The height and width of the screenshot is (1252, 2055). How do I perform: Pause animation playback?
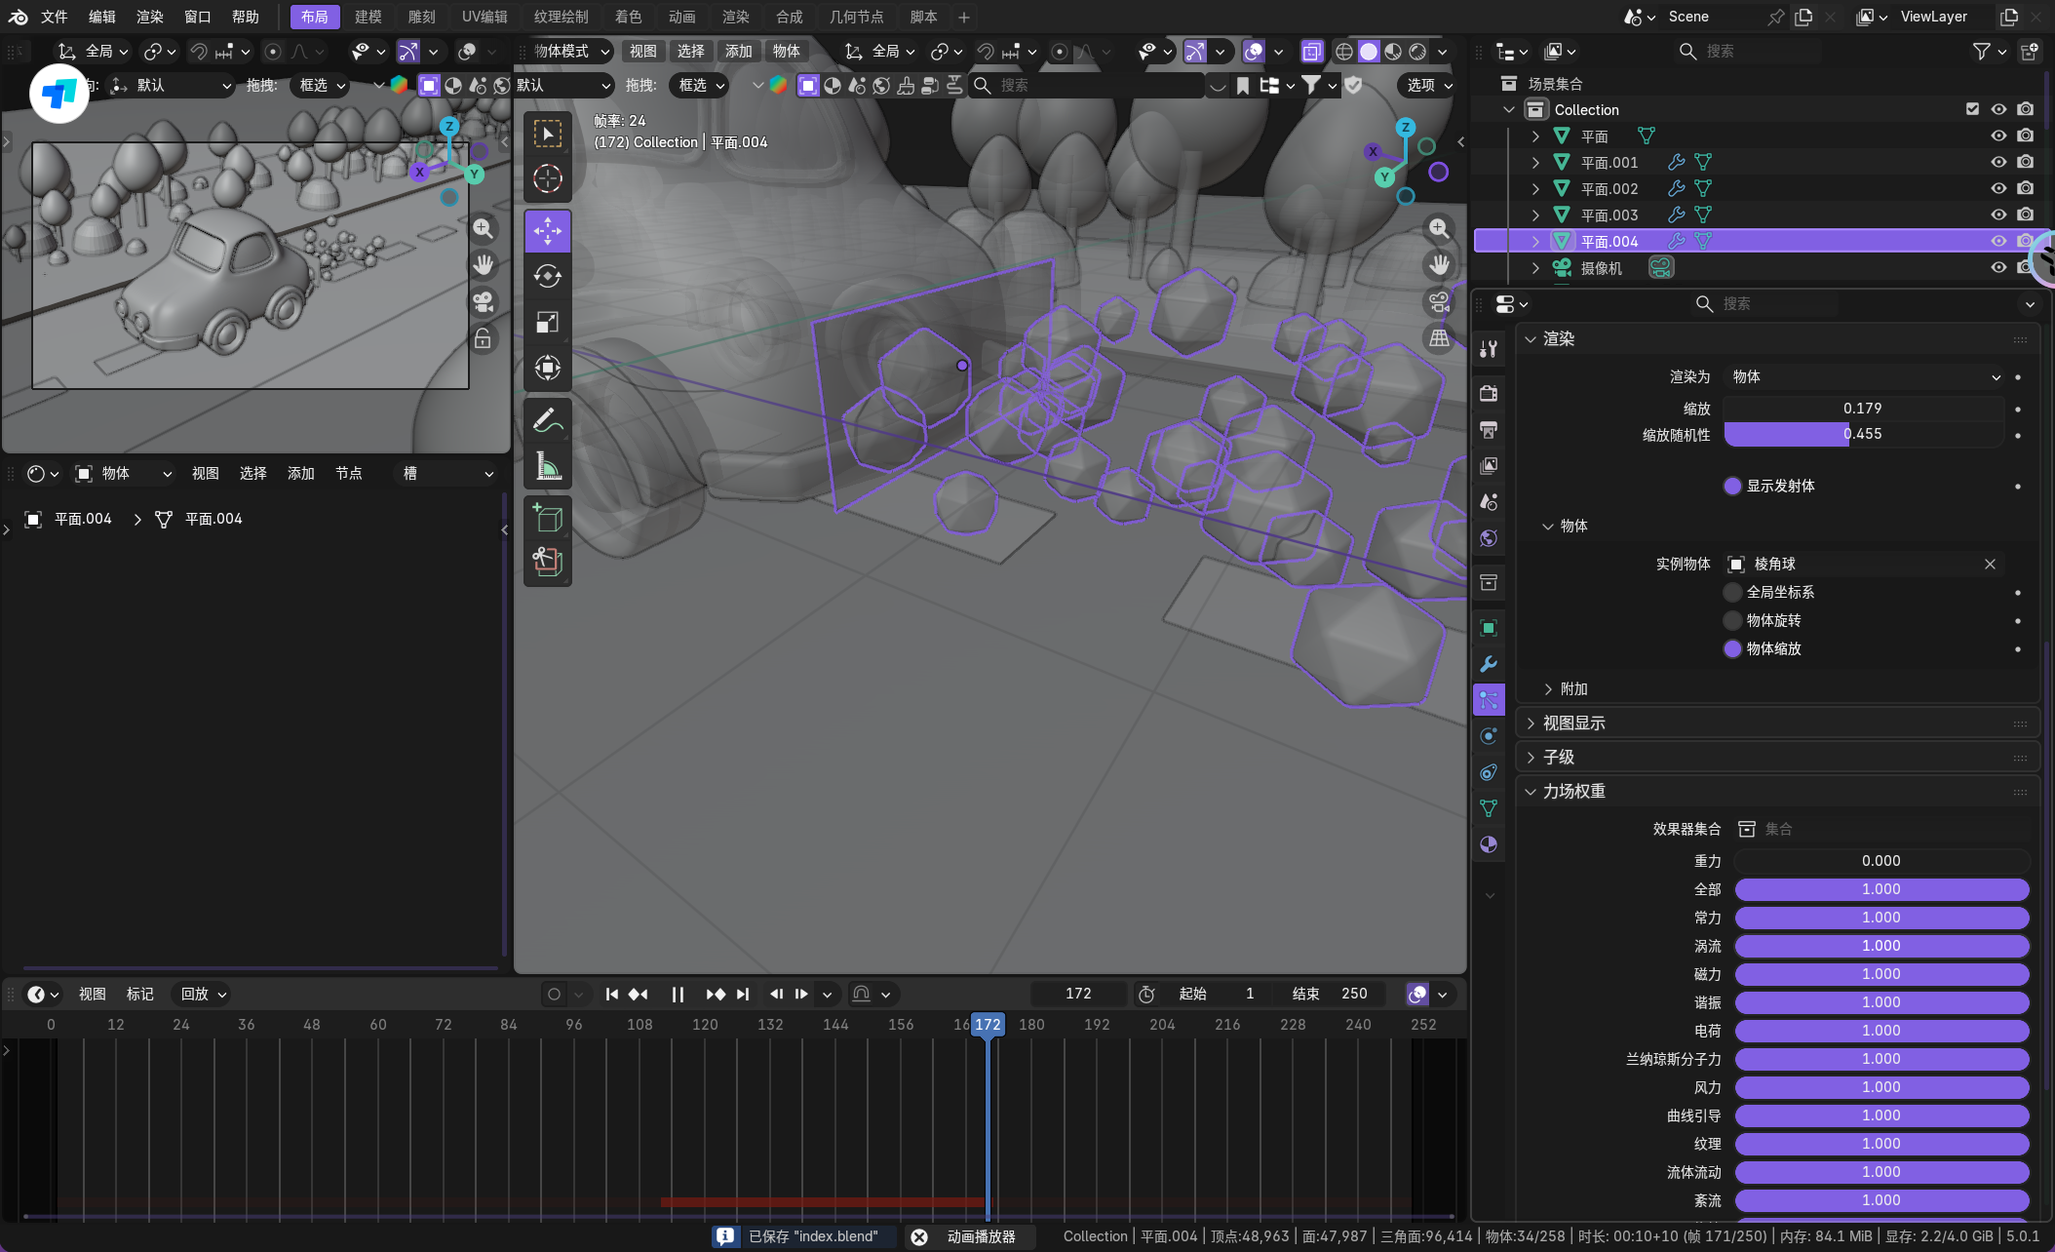(x=677, y=994)
